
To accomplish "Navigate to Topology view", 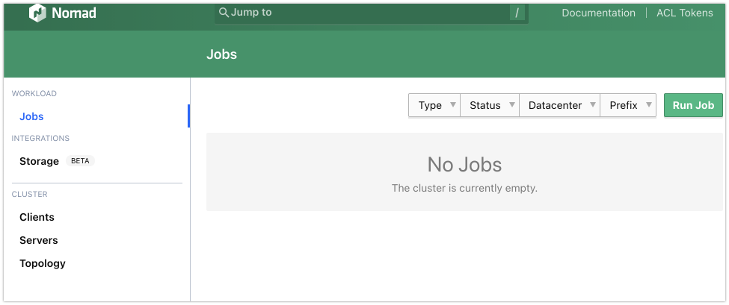I will 43,263.
